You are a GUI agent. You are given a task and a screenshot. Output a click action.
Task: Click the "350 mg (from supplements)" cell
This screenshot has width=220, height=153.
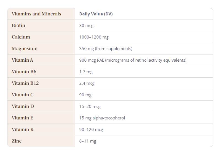(106, 49)
